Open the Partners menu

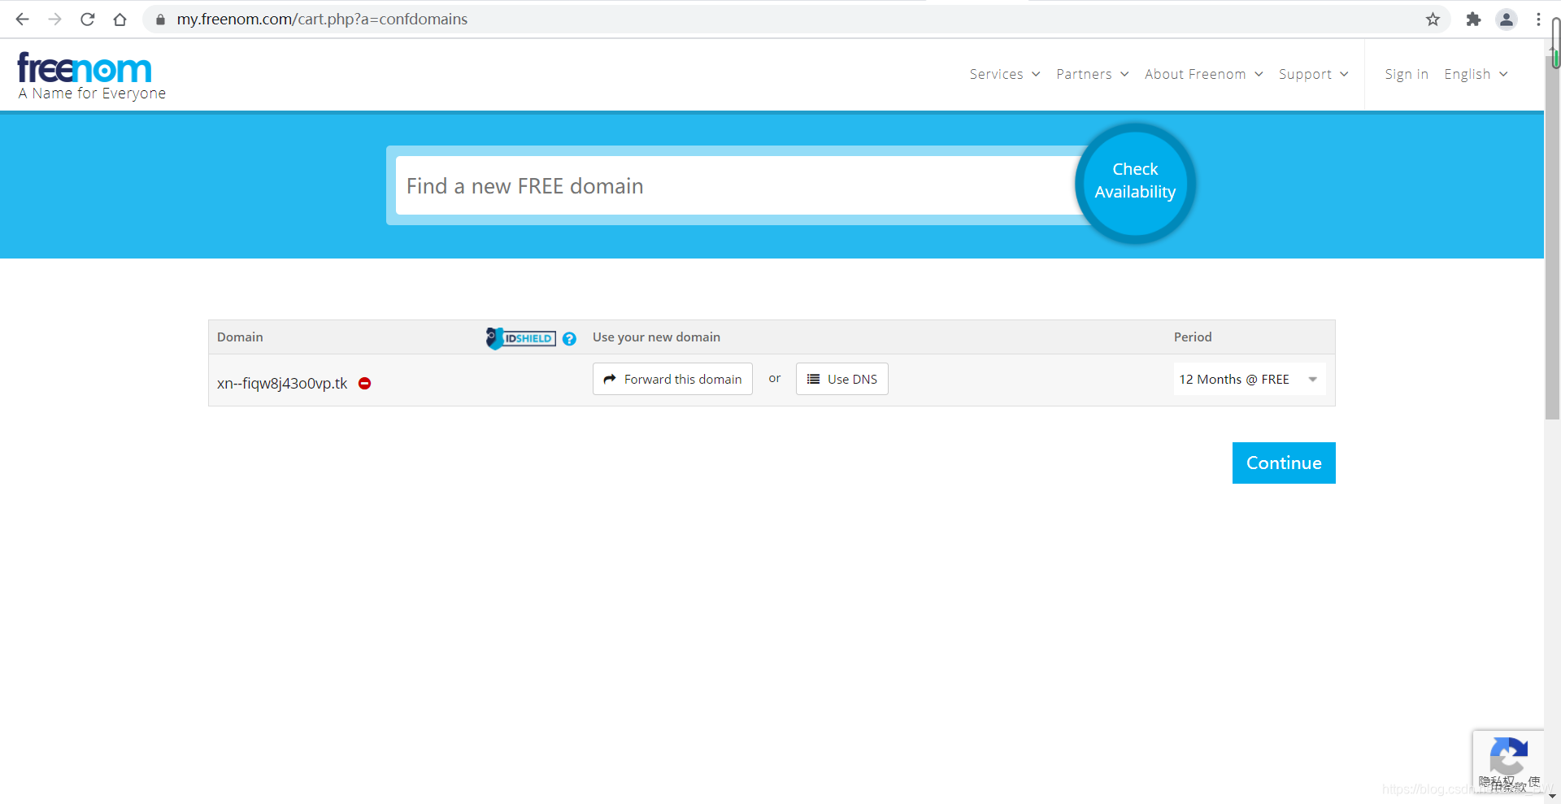[1093, 74]
